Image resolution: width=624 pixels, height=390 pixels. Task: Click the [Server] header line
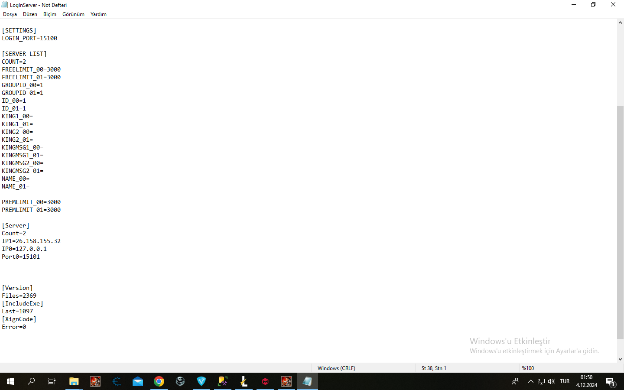(x=16, y=225)
